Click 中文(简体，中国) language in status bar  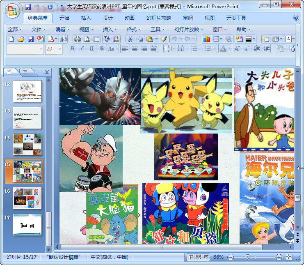(109, 257)
